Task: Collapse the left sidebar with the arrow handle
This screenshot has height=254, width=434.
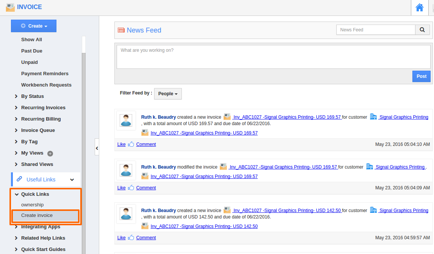Action: (x=97, y=148)
